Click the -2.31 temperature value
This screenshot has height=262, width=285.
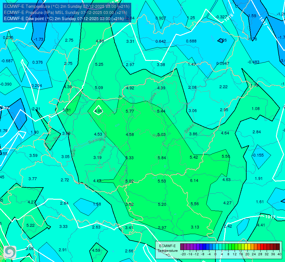[x=36, y=109]
